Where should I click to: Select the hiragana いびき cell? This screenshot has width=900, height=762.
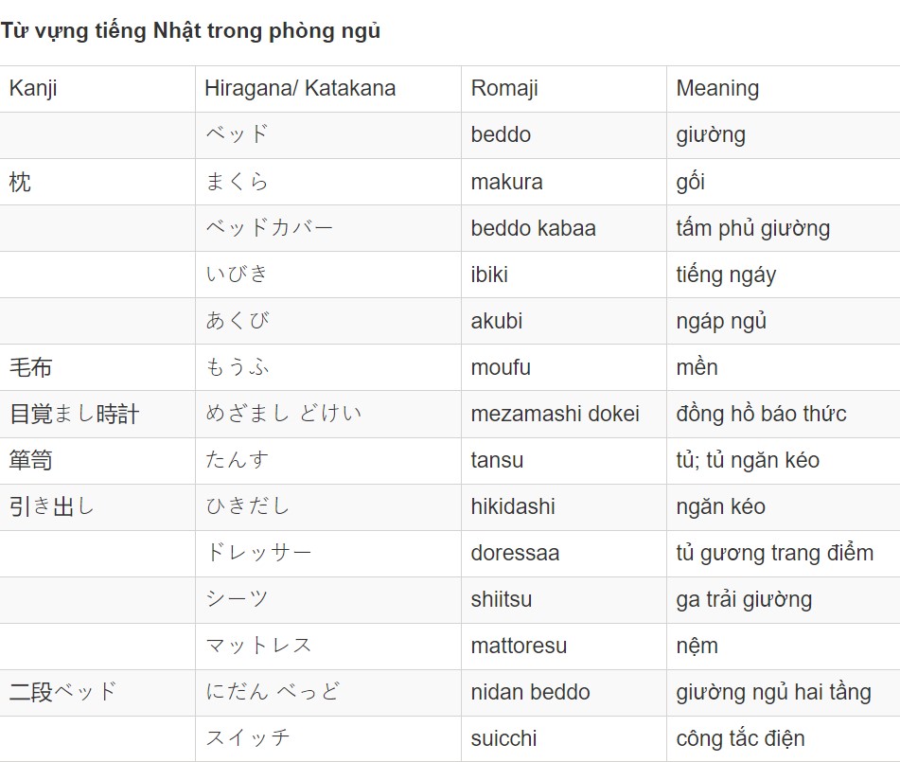[328, 275]
